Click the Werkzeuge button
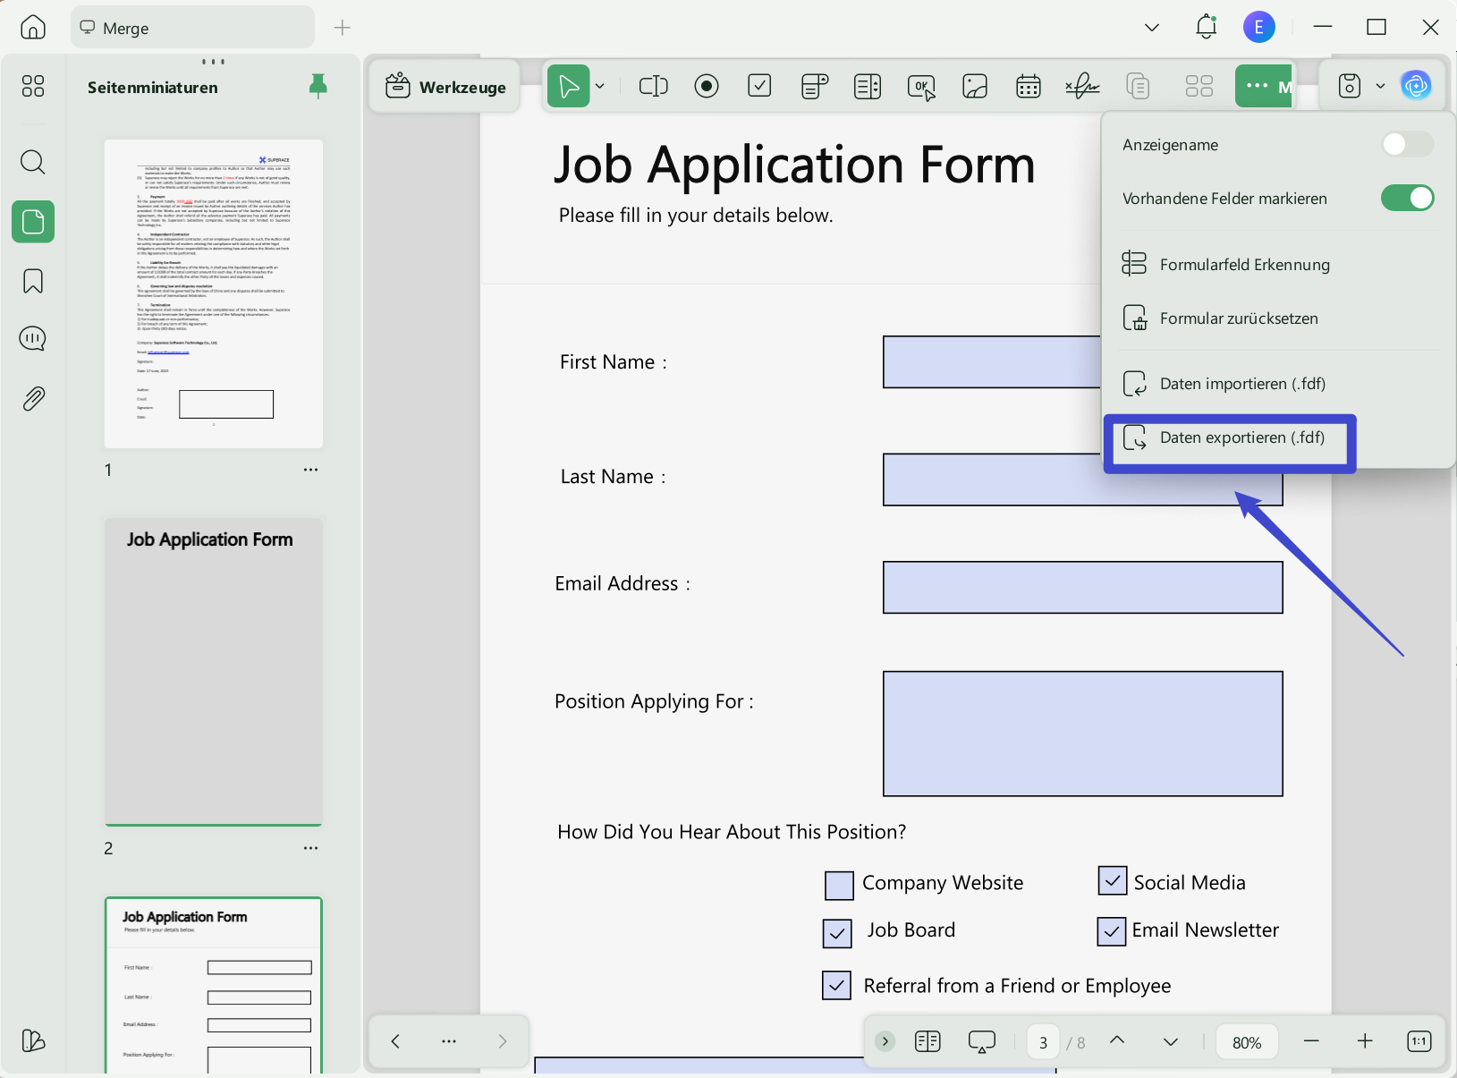Screen dimensions: 1457x1078 coord(445,87)
